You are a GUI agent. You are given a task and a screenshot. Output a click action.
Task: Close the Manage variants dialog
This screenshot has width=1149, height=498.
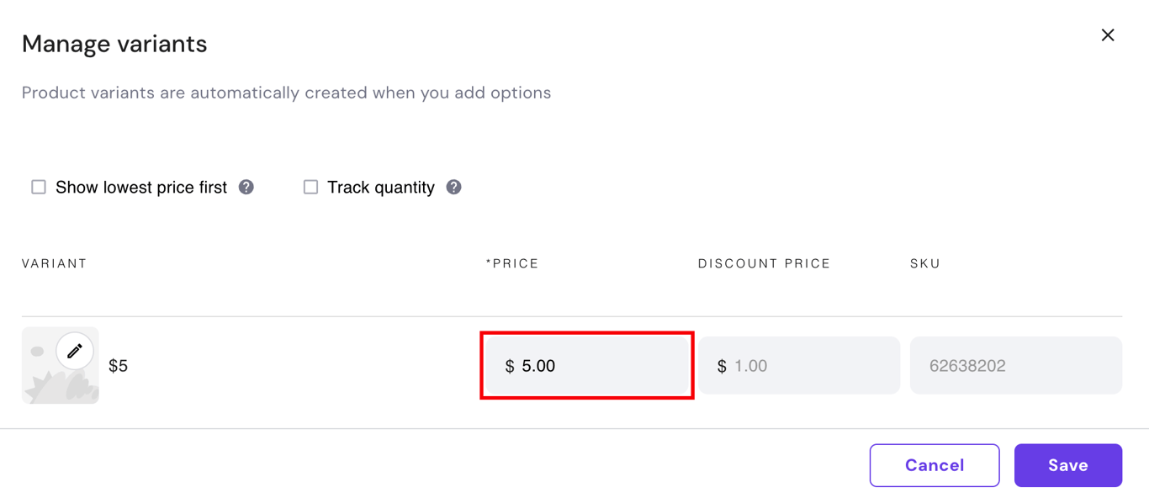coord(1108,35)
